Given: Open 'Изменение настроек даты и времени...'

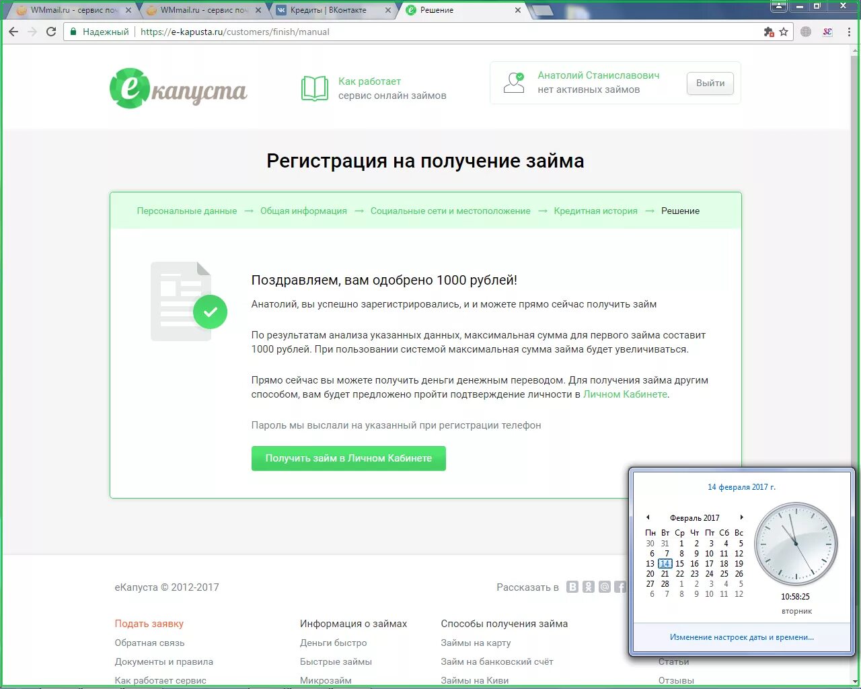Looking at the screenshot, I should (741, 637).
